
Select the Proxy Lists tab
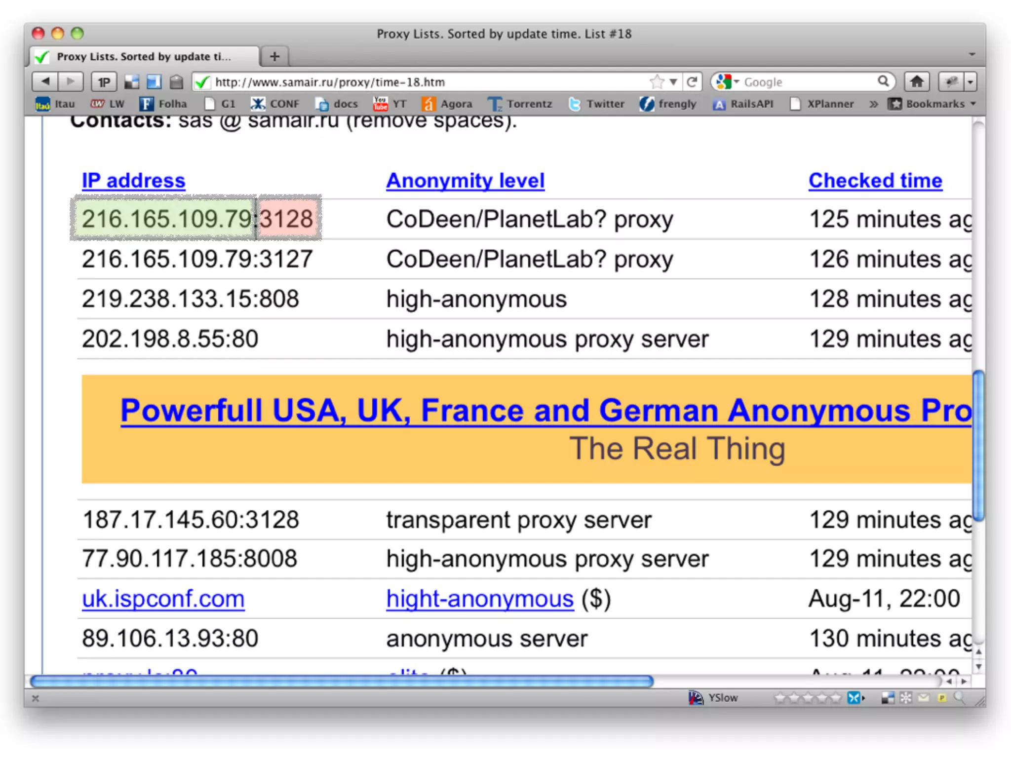[143, 57]
